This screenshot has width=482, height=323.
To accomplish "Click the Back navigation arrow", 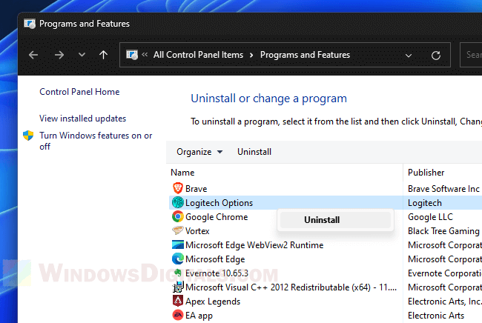I will tap(33, 55).
